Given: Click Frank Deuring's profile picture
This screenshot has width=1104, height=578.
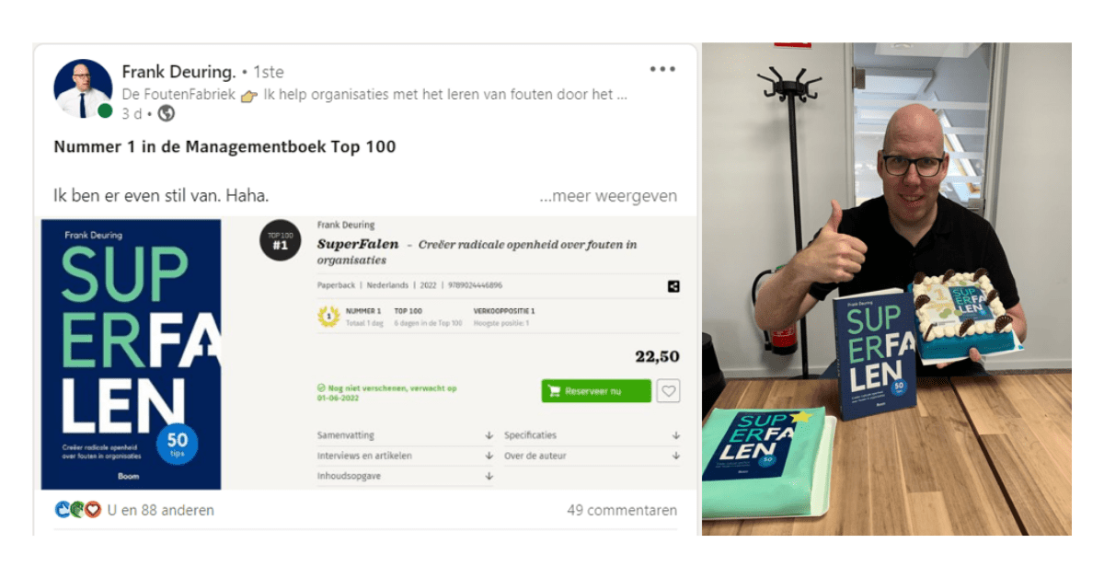Looking at the screenshot, I should (x=83, y=89).
